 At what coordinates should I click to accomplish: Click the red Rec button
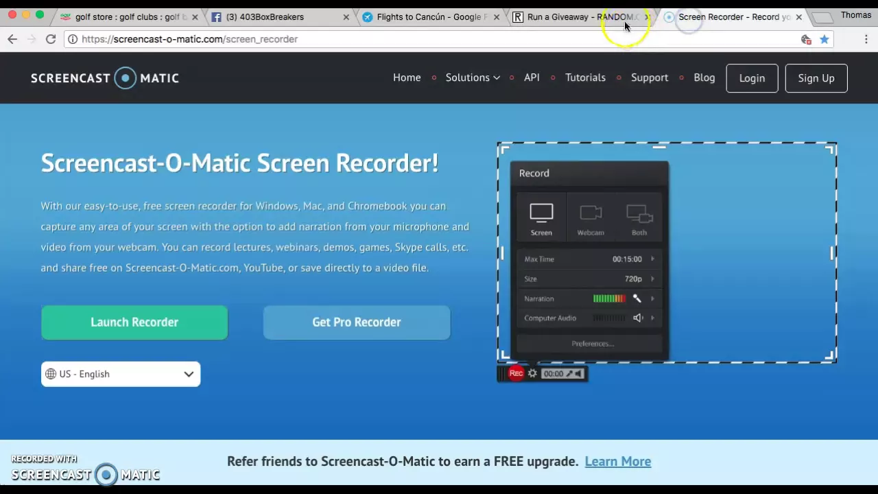[x=517, y=373]
